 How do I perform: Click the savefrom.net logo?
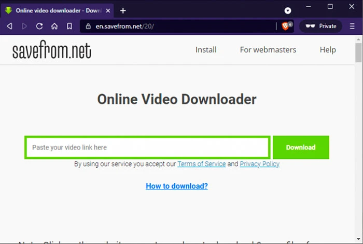[51, 50]
